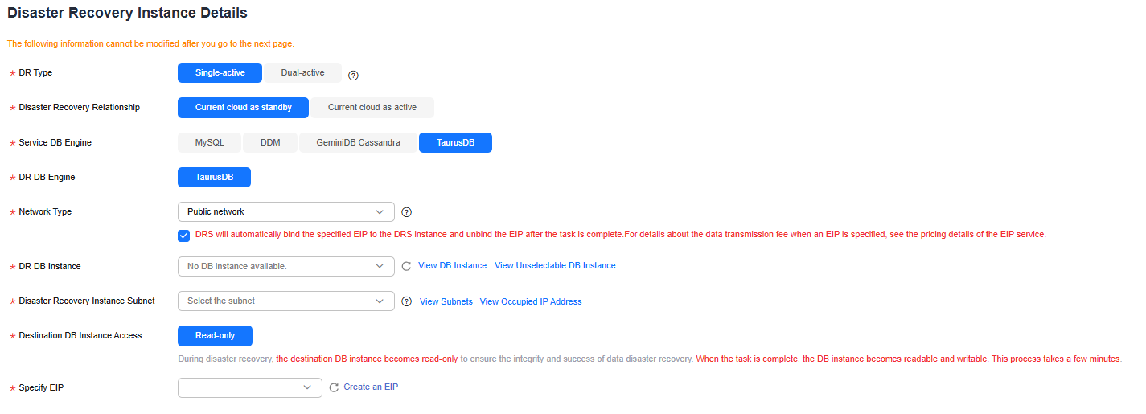
Task: Expand the DR DB Instance dropdown
Action: click(x=285, y=266)
